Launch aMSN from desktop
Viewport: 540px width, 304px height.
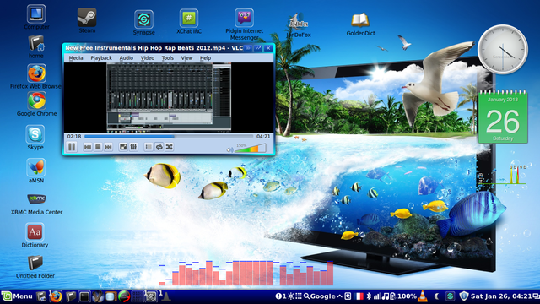click(36, 171)
